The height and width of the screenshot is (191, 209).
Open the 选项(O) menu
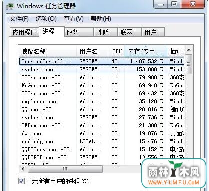[x=46, y=19]
